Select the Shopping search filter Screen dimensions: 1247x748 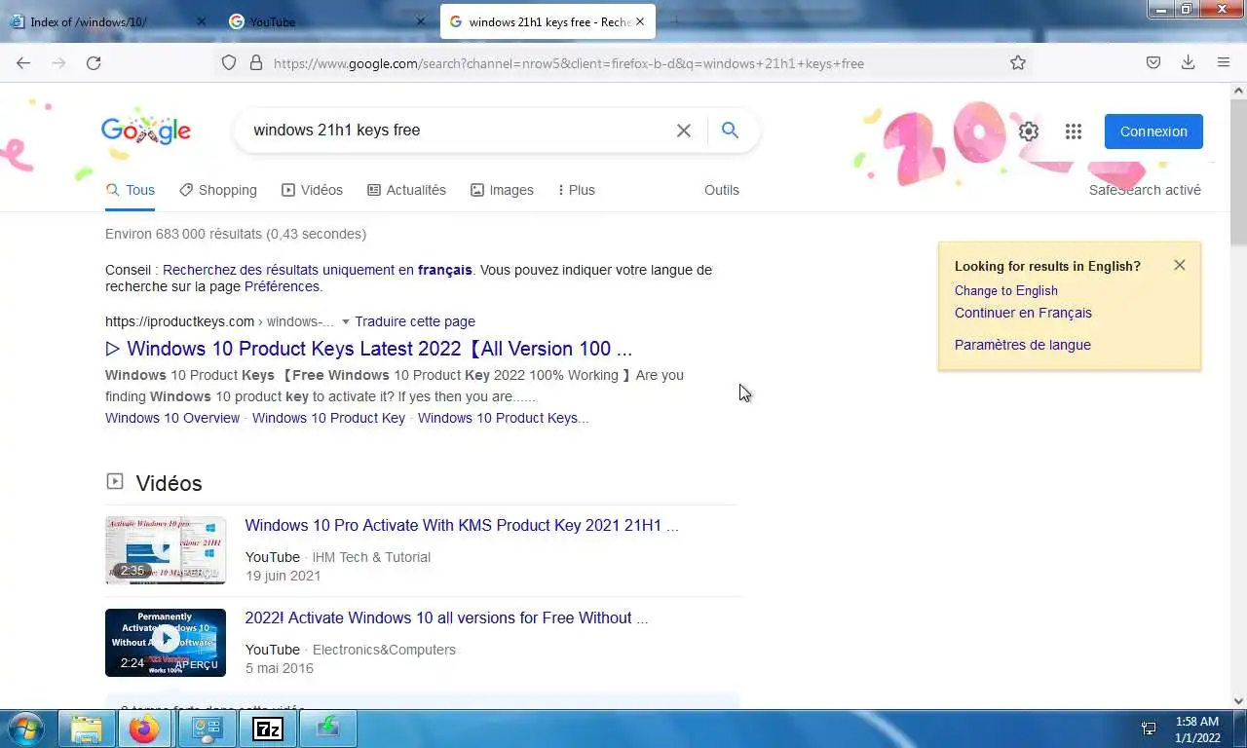tap(218, 190)
